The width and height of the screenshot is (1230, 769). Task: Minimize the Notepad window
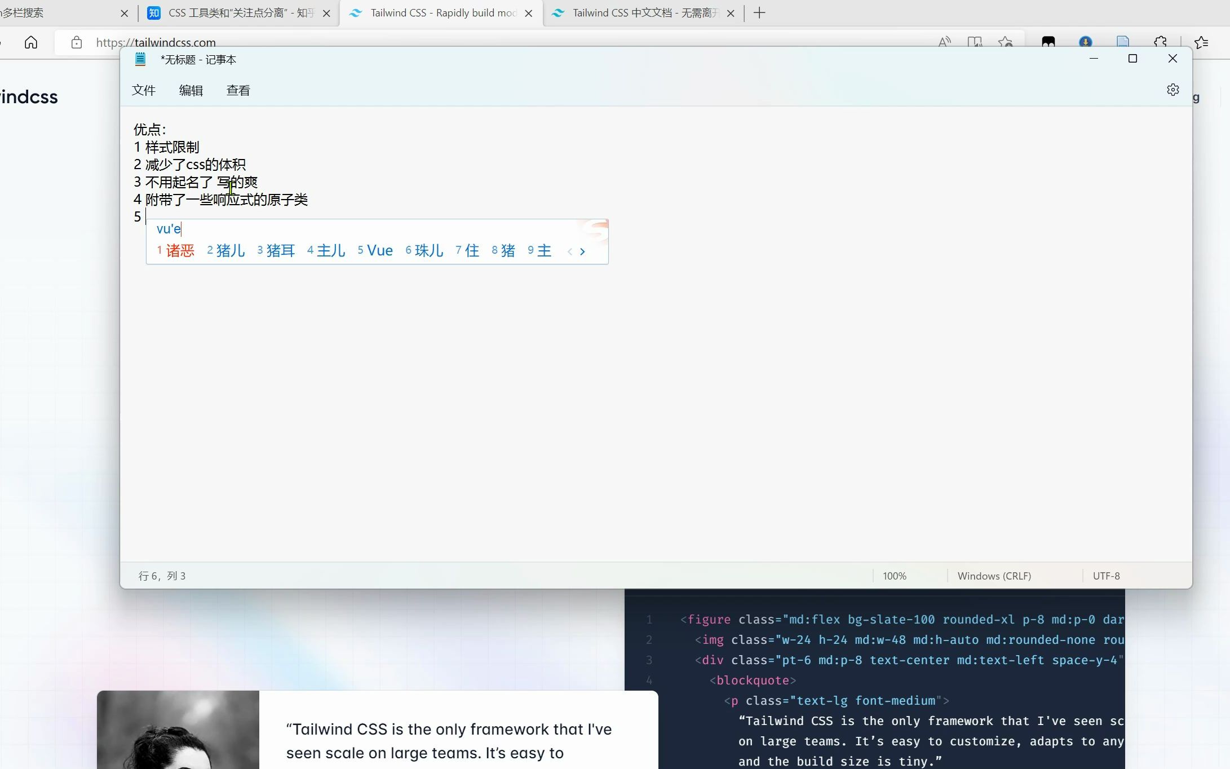coord(1094,59)
